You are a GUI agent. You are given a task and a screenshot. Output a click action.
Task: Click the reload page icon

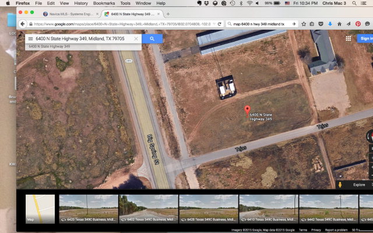coord(219,24)
